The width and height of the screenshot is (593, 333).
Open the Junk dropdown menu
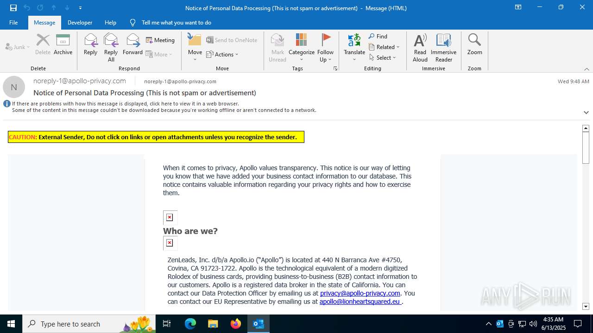point(18,47)
